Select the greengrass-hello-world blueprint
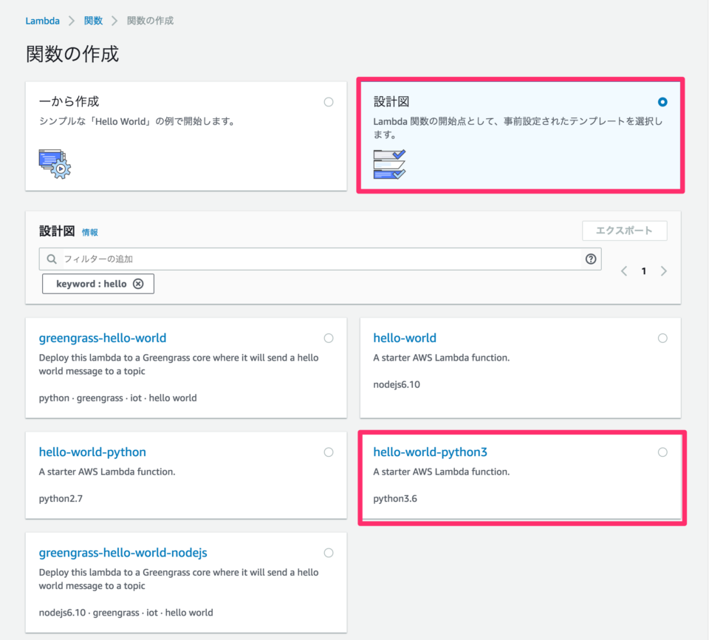This screenshot has height=640, width=709. 328,338
